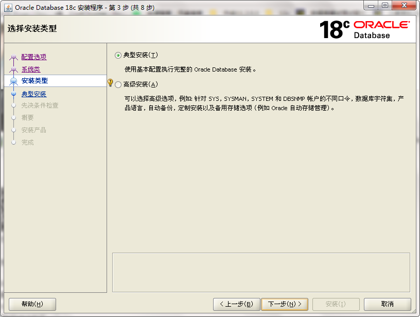Click the 高级安装 description paragraph
The height and width of the screenshot is (317, 420).
(x=264, y=103)
